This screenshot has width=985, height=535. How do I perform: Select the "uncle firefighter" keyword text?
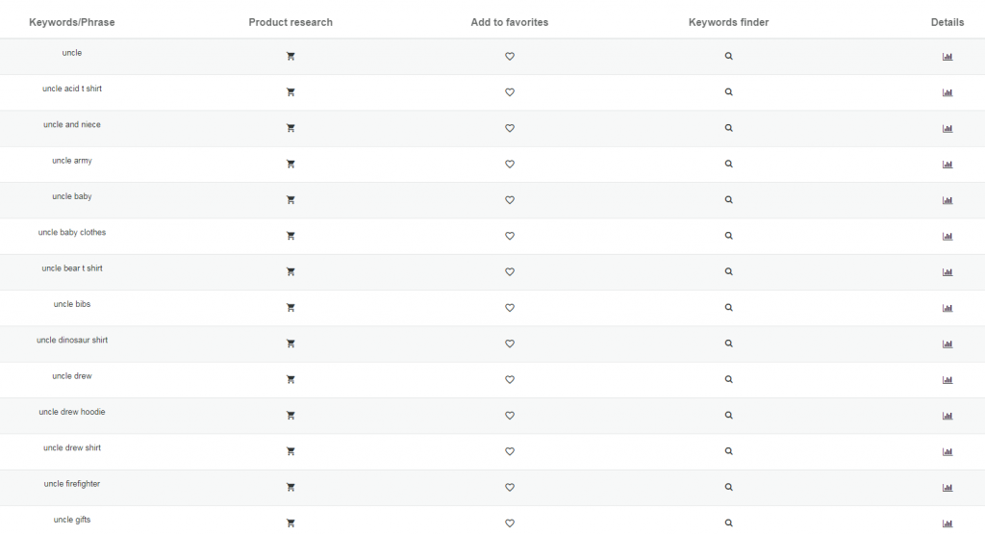coord(71,483)
